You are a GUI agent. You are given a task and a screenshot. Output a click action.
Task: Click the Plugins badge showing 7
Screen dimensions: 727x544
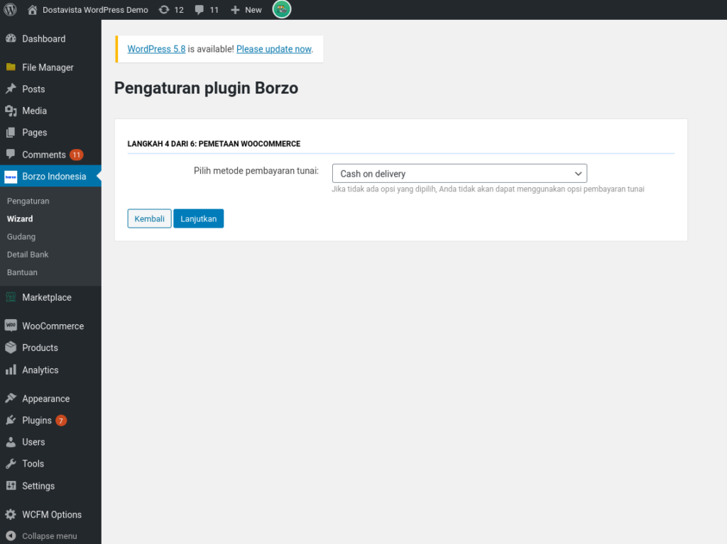pos(61,421)
